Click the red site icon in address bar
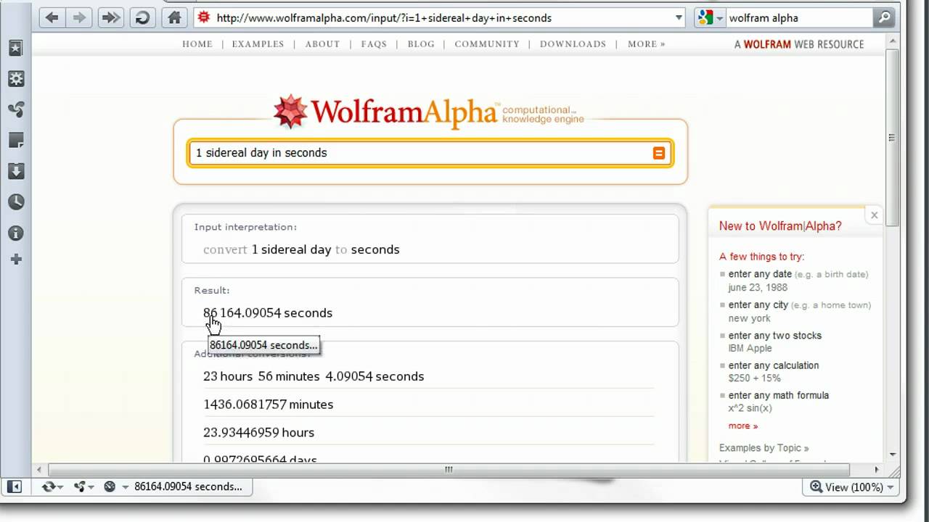This screenshot has width=929, height=522. click(204, 17)
